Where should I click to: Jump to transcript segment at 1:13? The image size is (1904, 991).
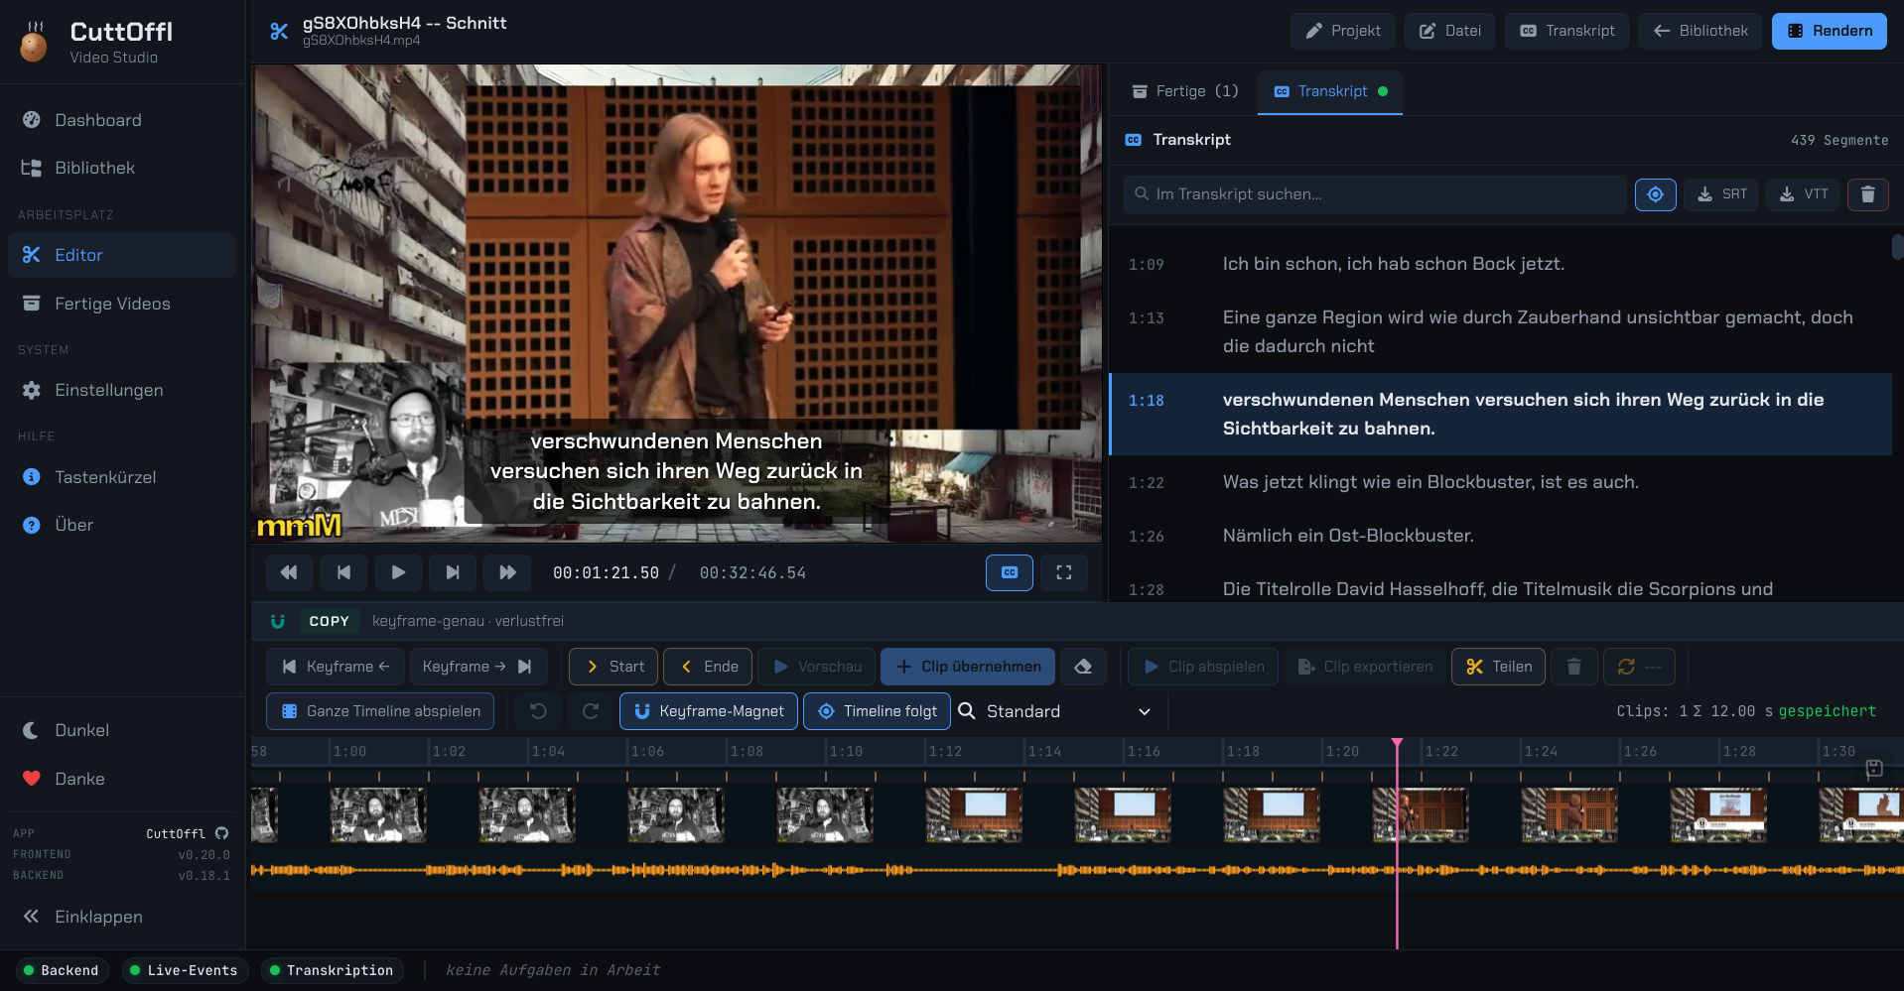click(1500, 331)
